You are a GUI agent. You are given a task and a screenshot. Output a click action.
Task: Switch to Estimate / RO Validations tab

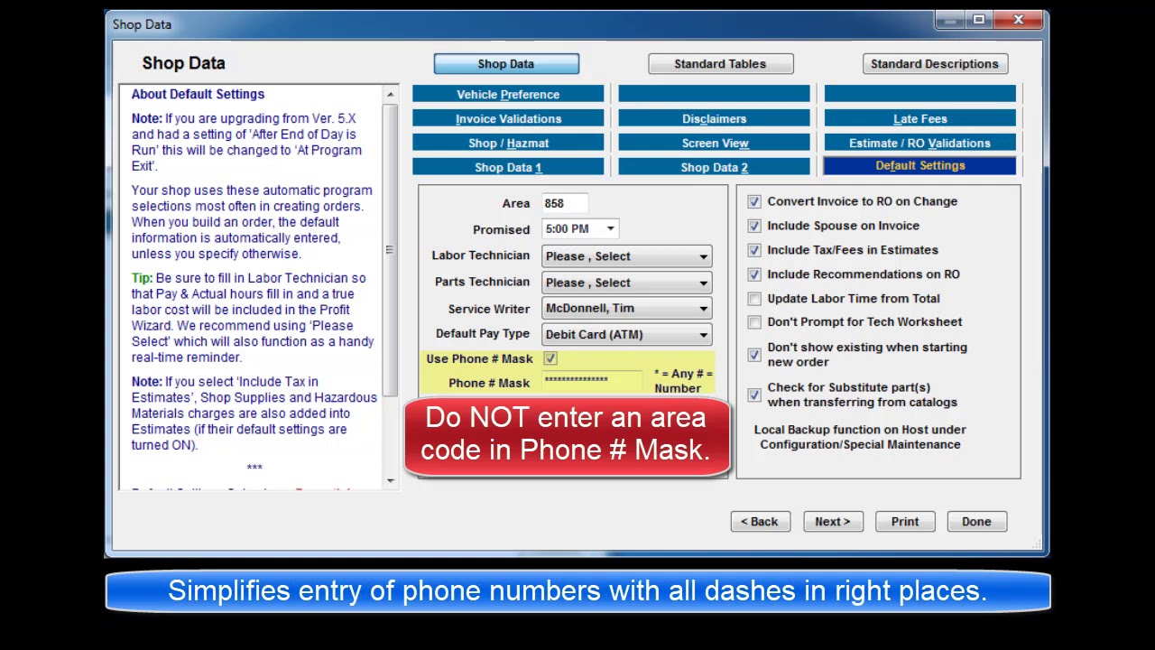coord(919,144)
